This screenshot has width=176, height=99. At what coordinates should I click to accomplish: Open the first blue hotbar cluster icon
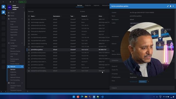coord(3,7)
